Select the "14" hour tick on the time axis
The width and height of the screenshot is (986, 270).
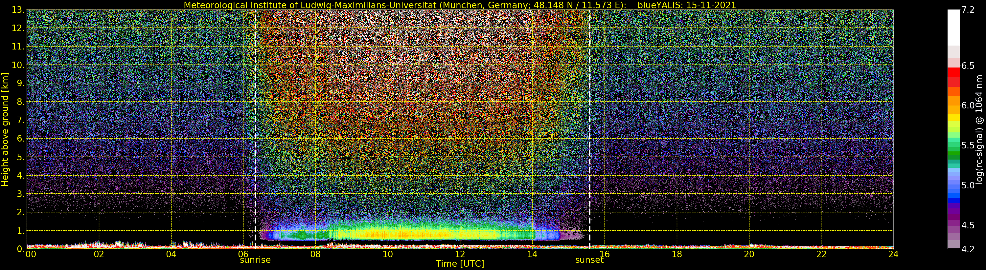point(532,254)
